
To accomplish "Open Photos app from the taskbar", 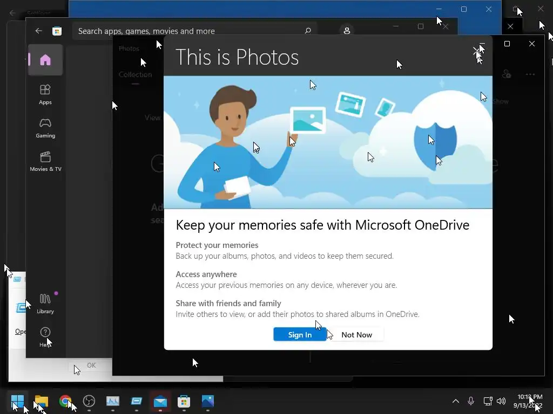I will 208,401.
